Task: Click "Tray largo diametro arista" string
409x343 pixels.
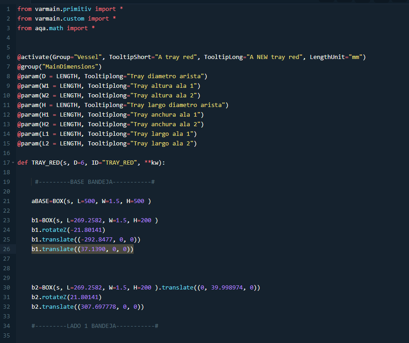Action: coord(176,105)
